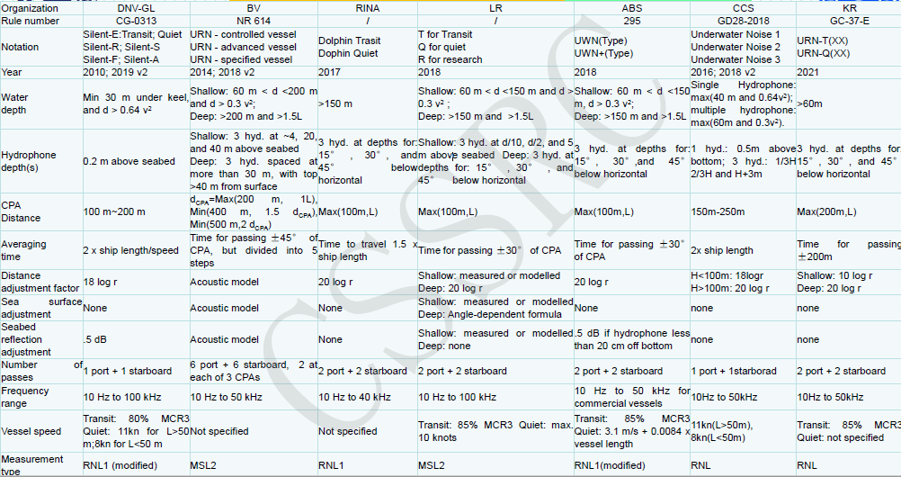Select the RINA organization header cell
Viewport: 901px width, 477px height.
click(368, 8)
